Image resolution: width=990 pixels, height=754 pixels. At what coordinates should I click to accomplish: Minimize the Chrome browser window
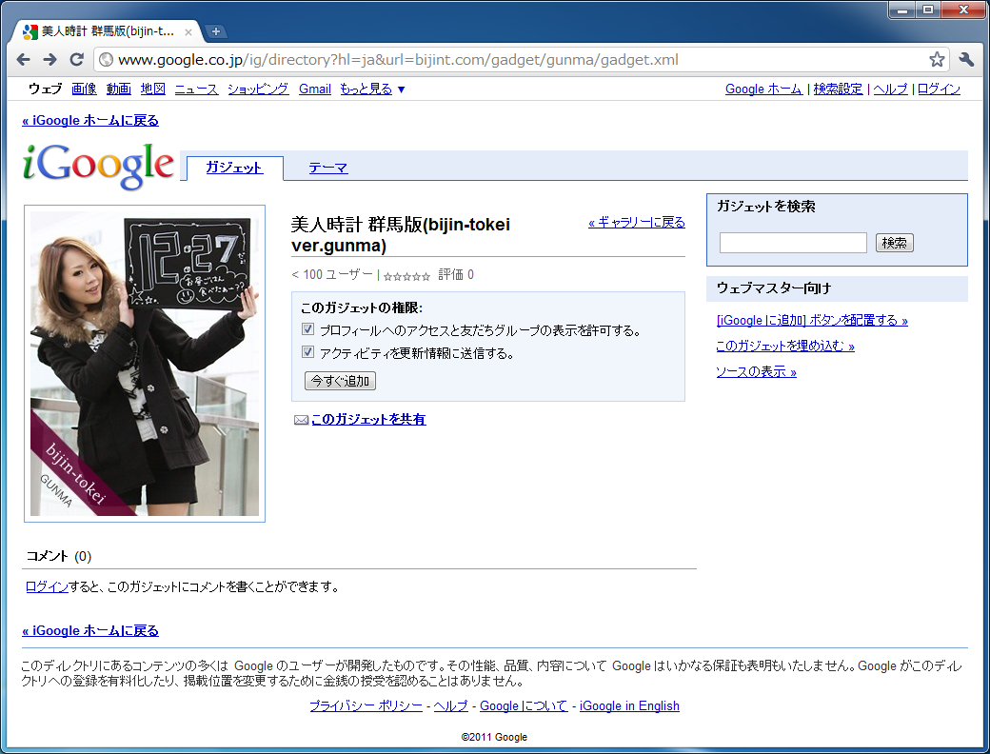[x=902, y=10]
